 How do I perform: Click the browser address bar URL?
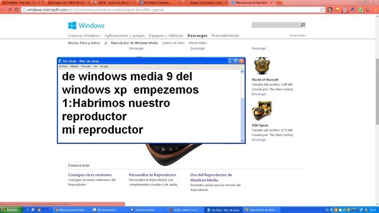pyautogui.click(x=95, y=10)
